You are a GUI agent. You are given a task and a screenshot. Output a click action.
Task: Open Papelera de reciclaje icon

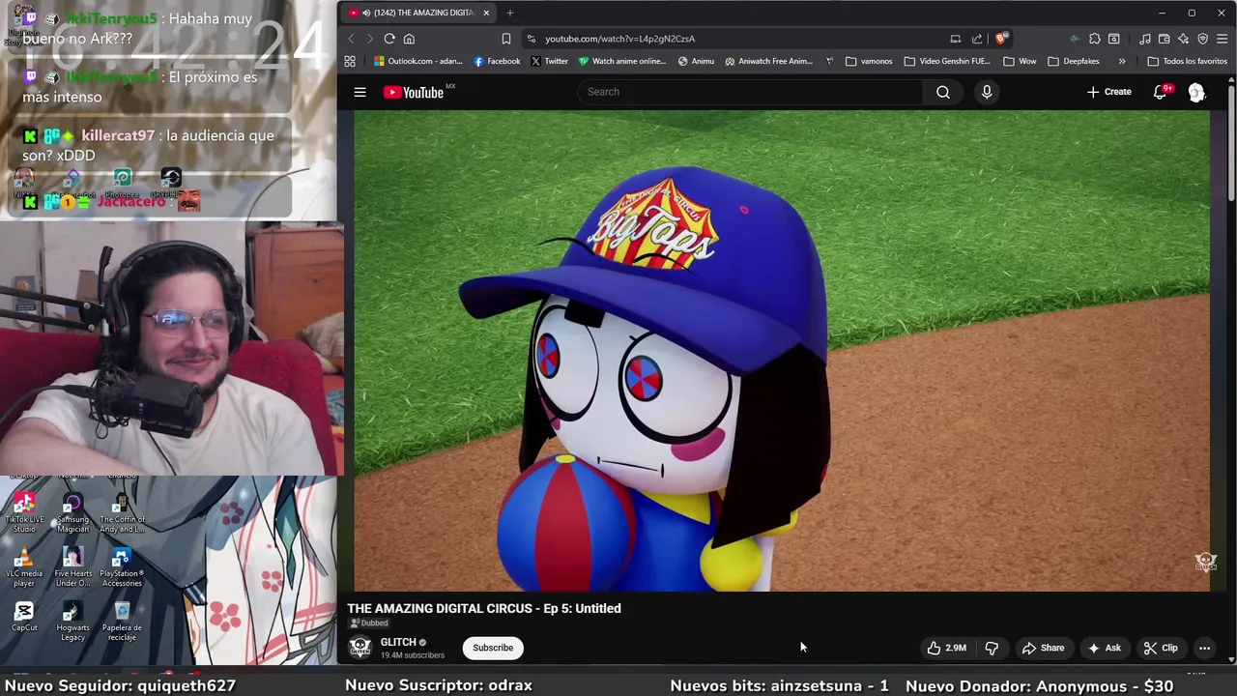(x=122, y=622)
